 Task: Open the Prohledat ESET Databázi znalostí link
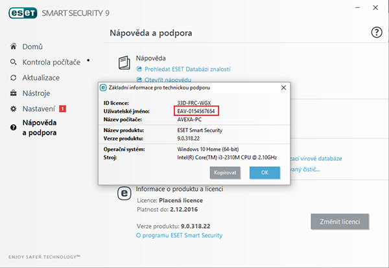tap(187, 69)
